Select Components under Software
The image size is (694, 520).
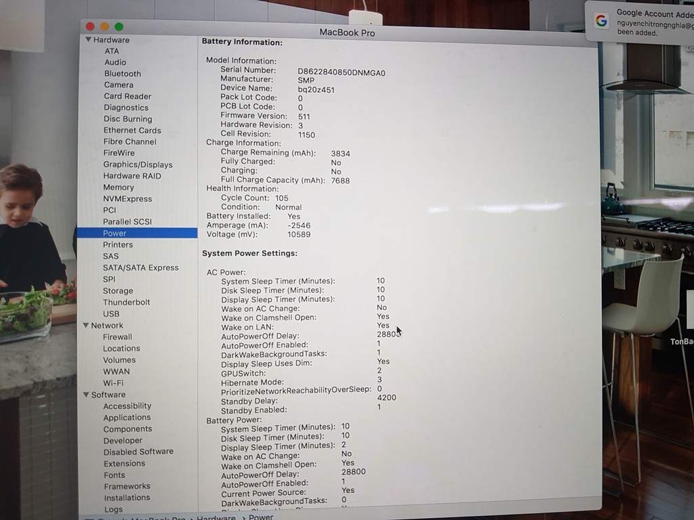(x=128, y=429)
